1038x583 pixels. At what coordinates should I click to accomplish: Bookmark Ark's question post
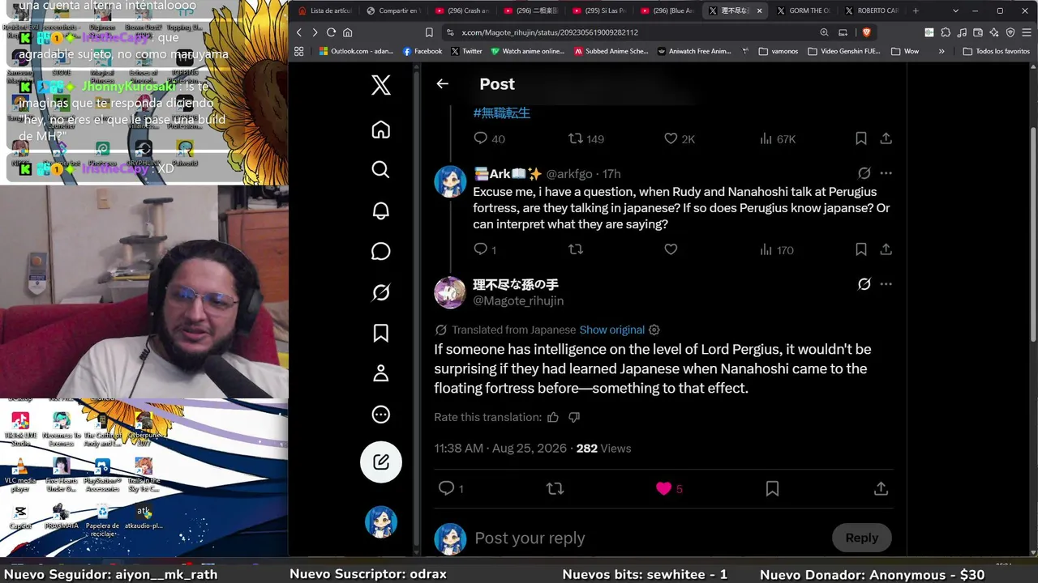tap(861, 249)
